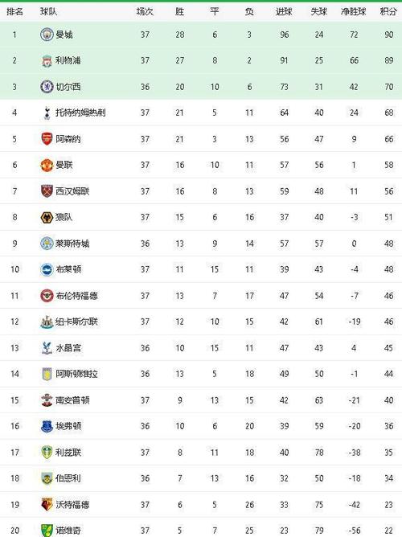Click the West Ham United crest
402x537 pixels.
point(47,191)
